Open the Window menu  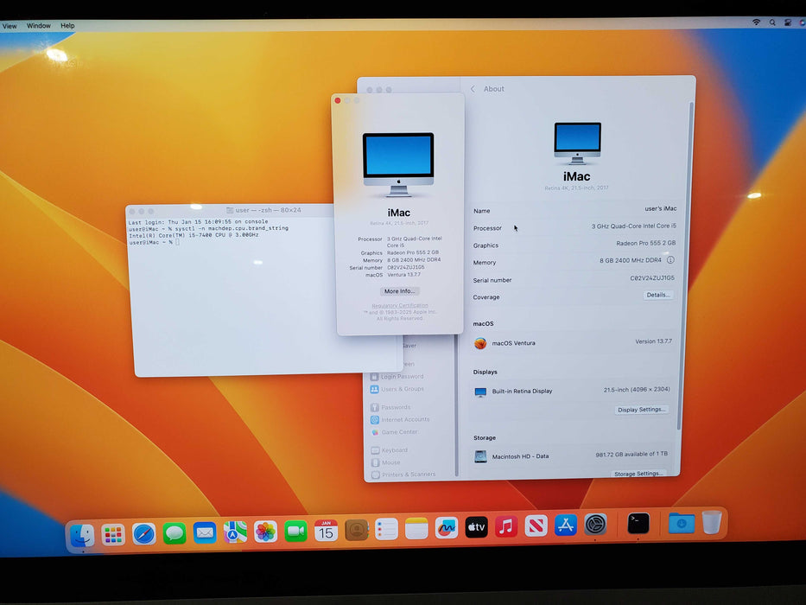(39, 25)
